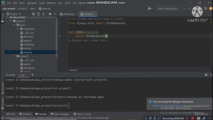The image size is (213, 120).
Task: Stop the Bandicam recording
Action: (193, 118)
